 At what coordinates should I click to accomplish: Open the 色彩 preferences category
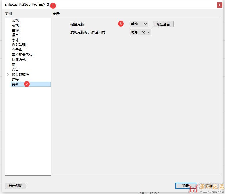tap(15, 30)
